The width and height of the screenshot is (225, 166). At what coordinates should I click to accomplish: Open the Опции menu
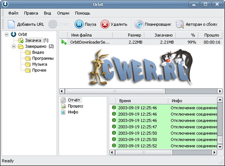63,13
